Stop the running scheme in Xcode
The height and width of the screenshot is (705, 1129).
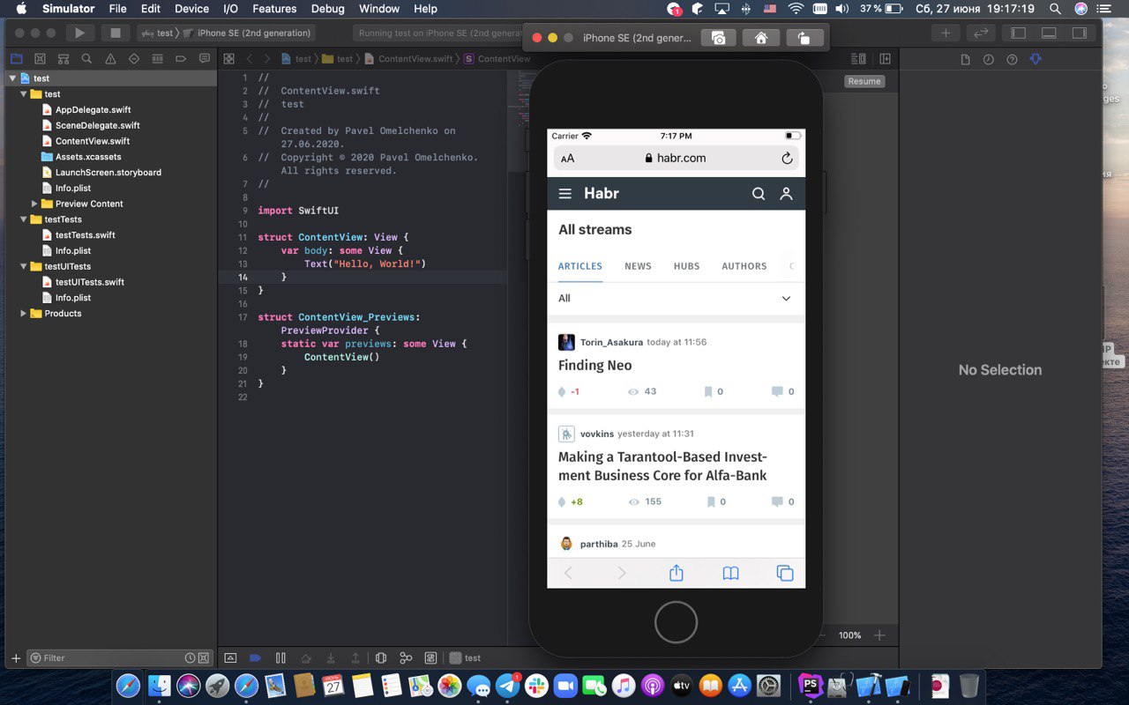click(115, 33)
